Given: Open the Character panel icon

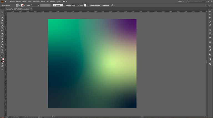Looking at the screenshot, I should (x=210, y=11).
